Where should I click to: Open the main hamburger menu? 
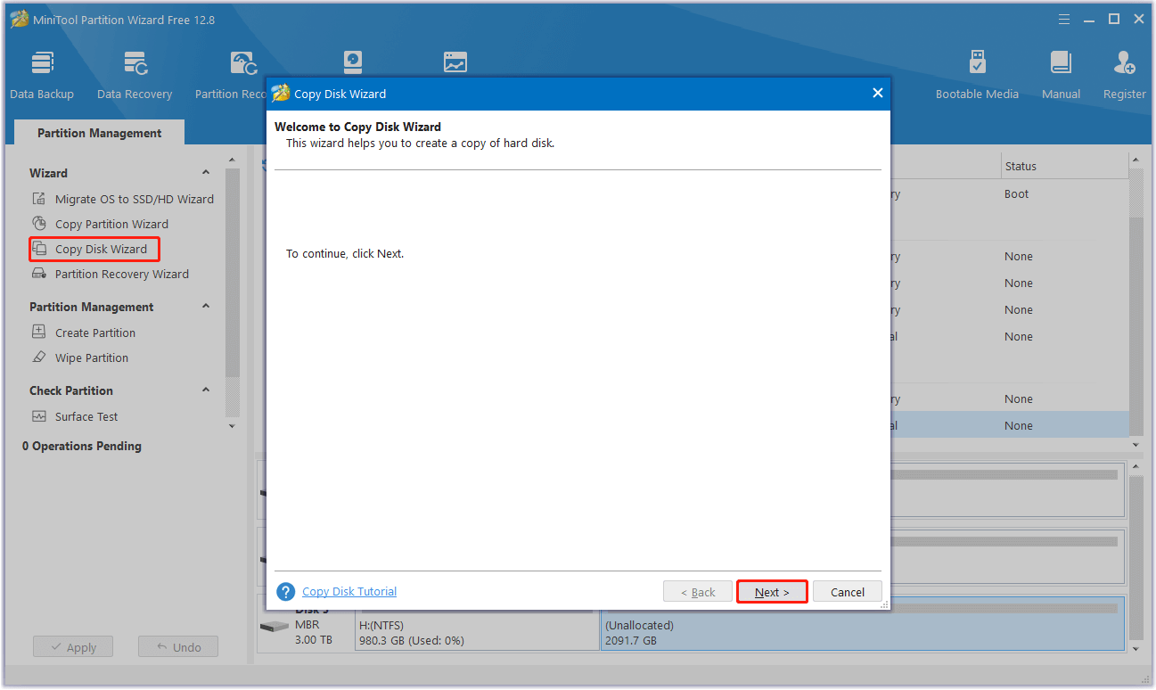[1064, 19]
